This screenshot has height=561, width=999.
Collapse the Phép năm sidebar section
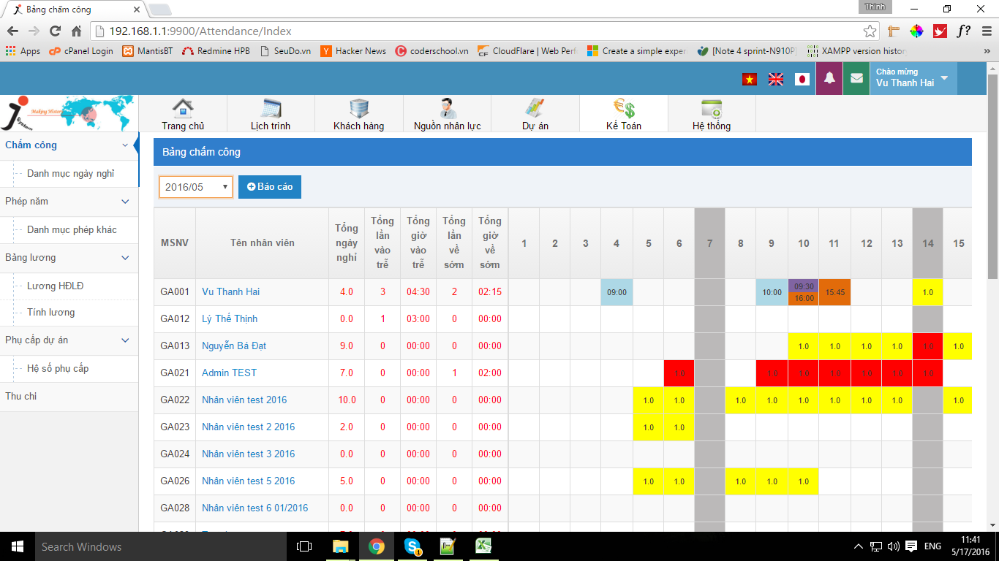pyautogui.click(x=125, y=202)
